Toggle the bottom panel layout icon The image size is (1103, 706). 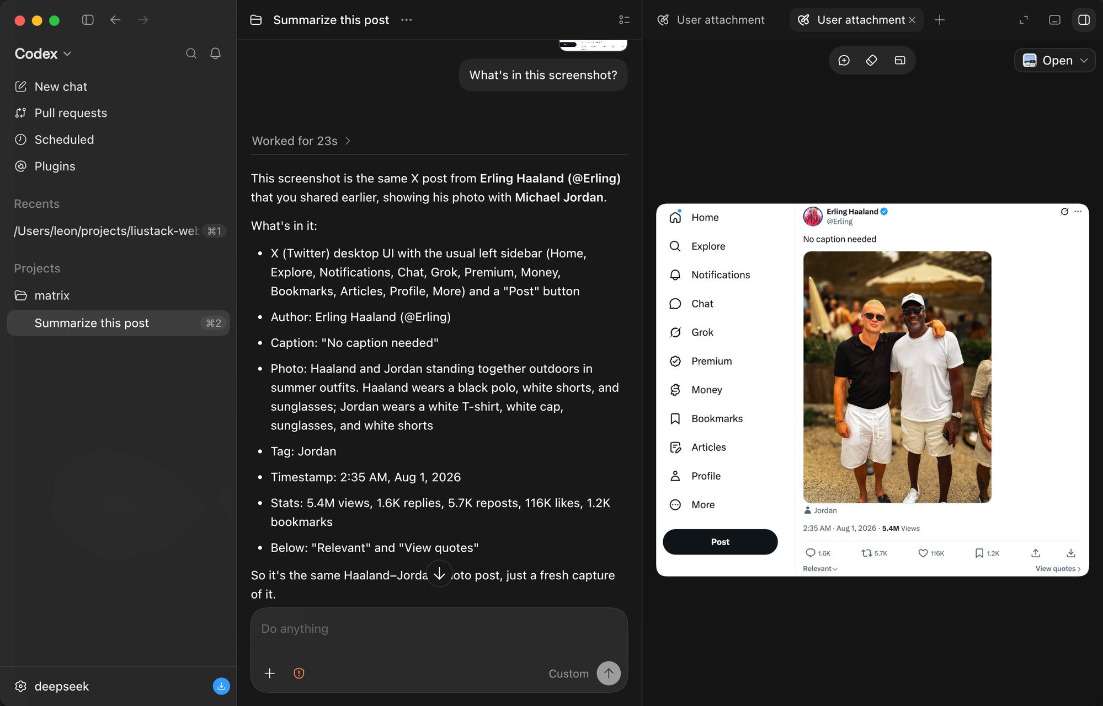pos(1054,20)
